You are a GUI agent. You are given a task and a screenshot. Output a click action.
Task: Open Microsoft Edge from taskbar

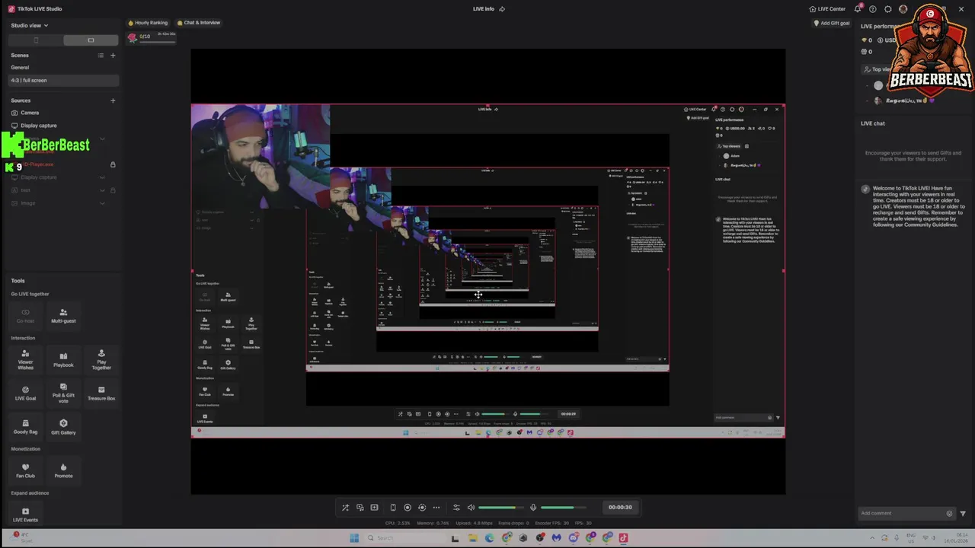pos(489,538)
